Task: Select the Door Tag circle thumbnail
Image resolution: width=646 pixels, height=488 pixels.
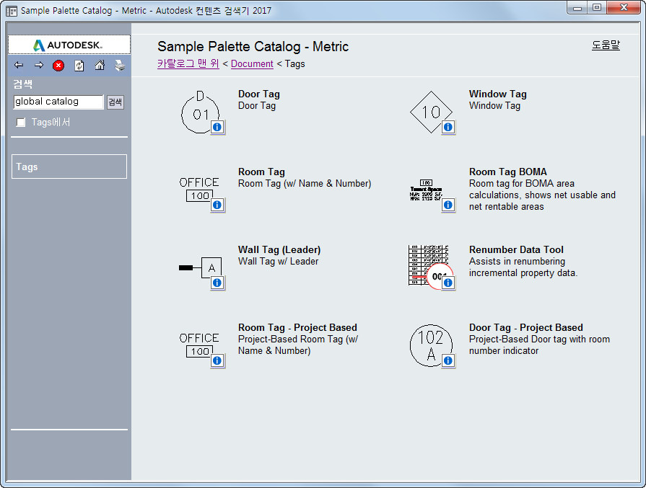Action: point(200,112)
